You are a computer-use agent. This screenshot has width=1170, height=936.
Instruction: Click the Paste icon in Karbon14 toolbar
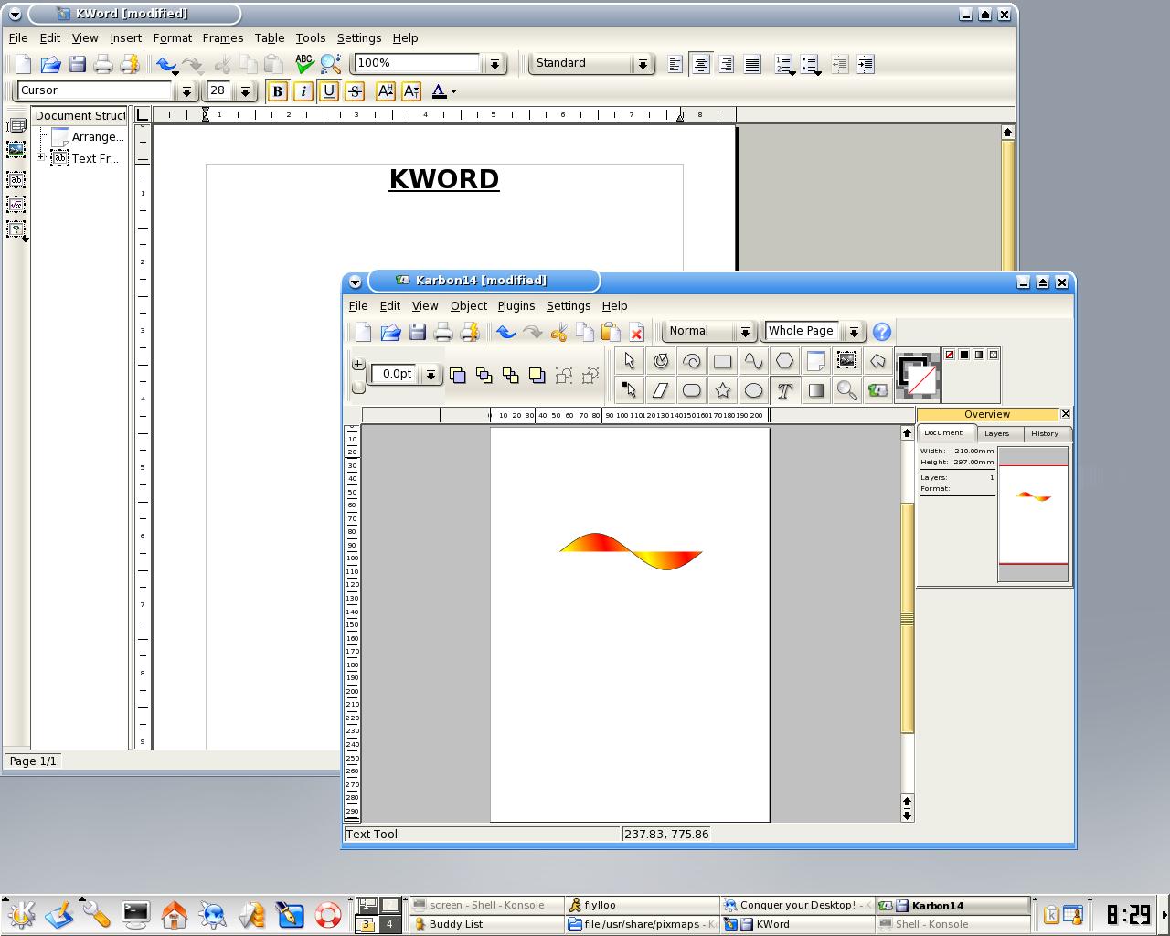[x=611, y=332]
